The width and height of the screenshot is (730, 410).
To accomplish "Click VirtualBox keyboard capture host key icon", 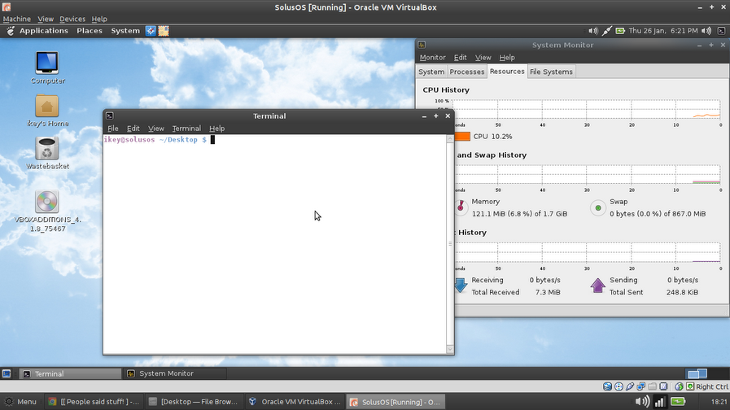I will click(690, 386).
